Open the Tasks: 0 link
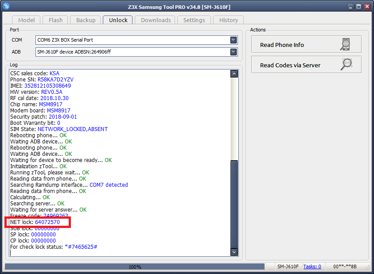The image size is (374, 274). point(312,266)
